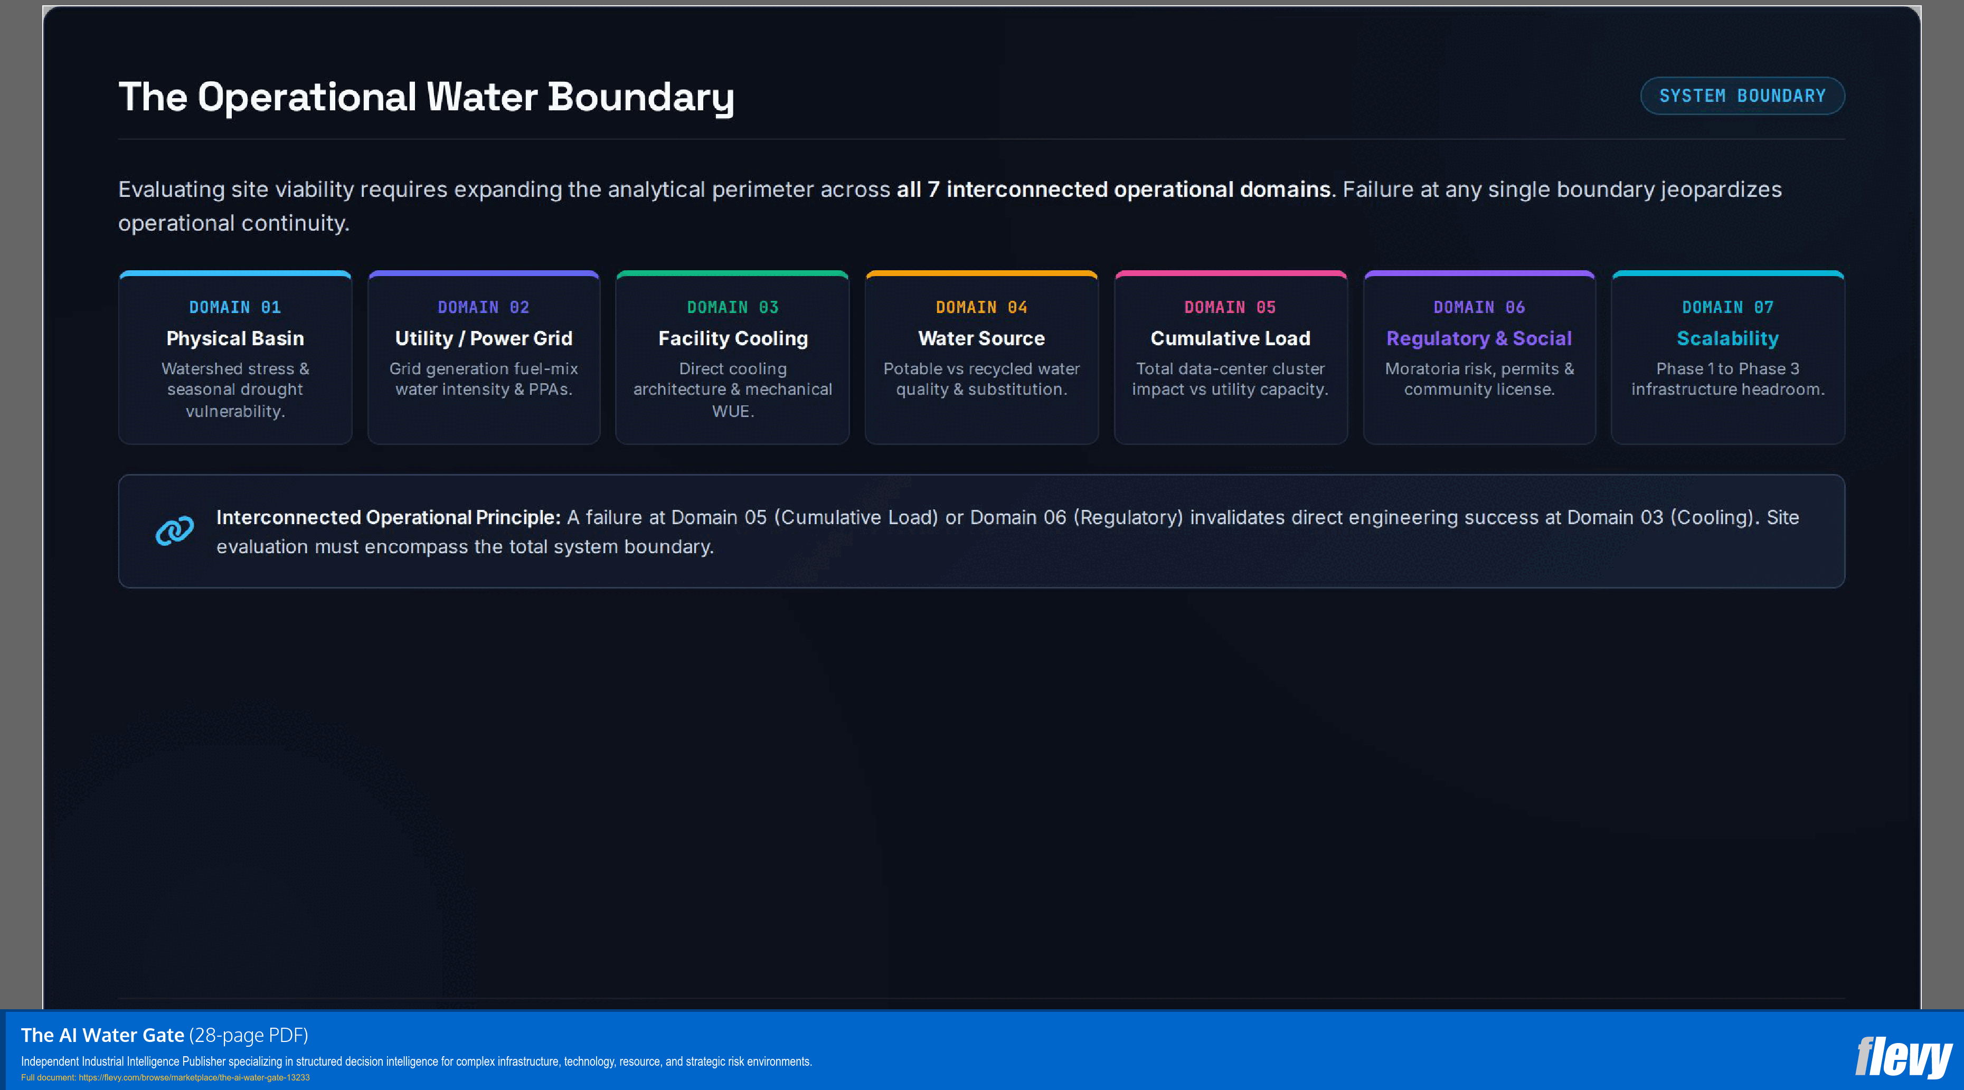Click the 'DOMAIN 05' label
1964x1090 pixels.
pos(1230,307)
